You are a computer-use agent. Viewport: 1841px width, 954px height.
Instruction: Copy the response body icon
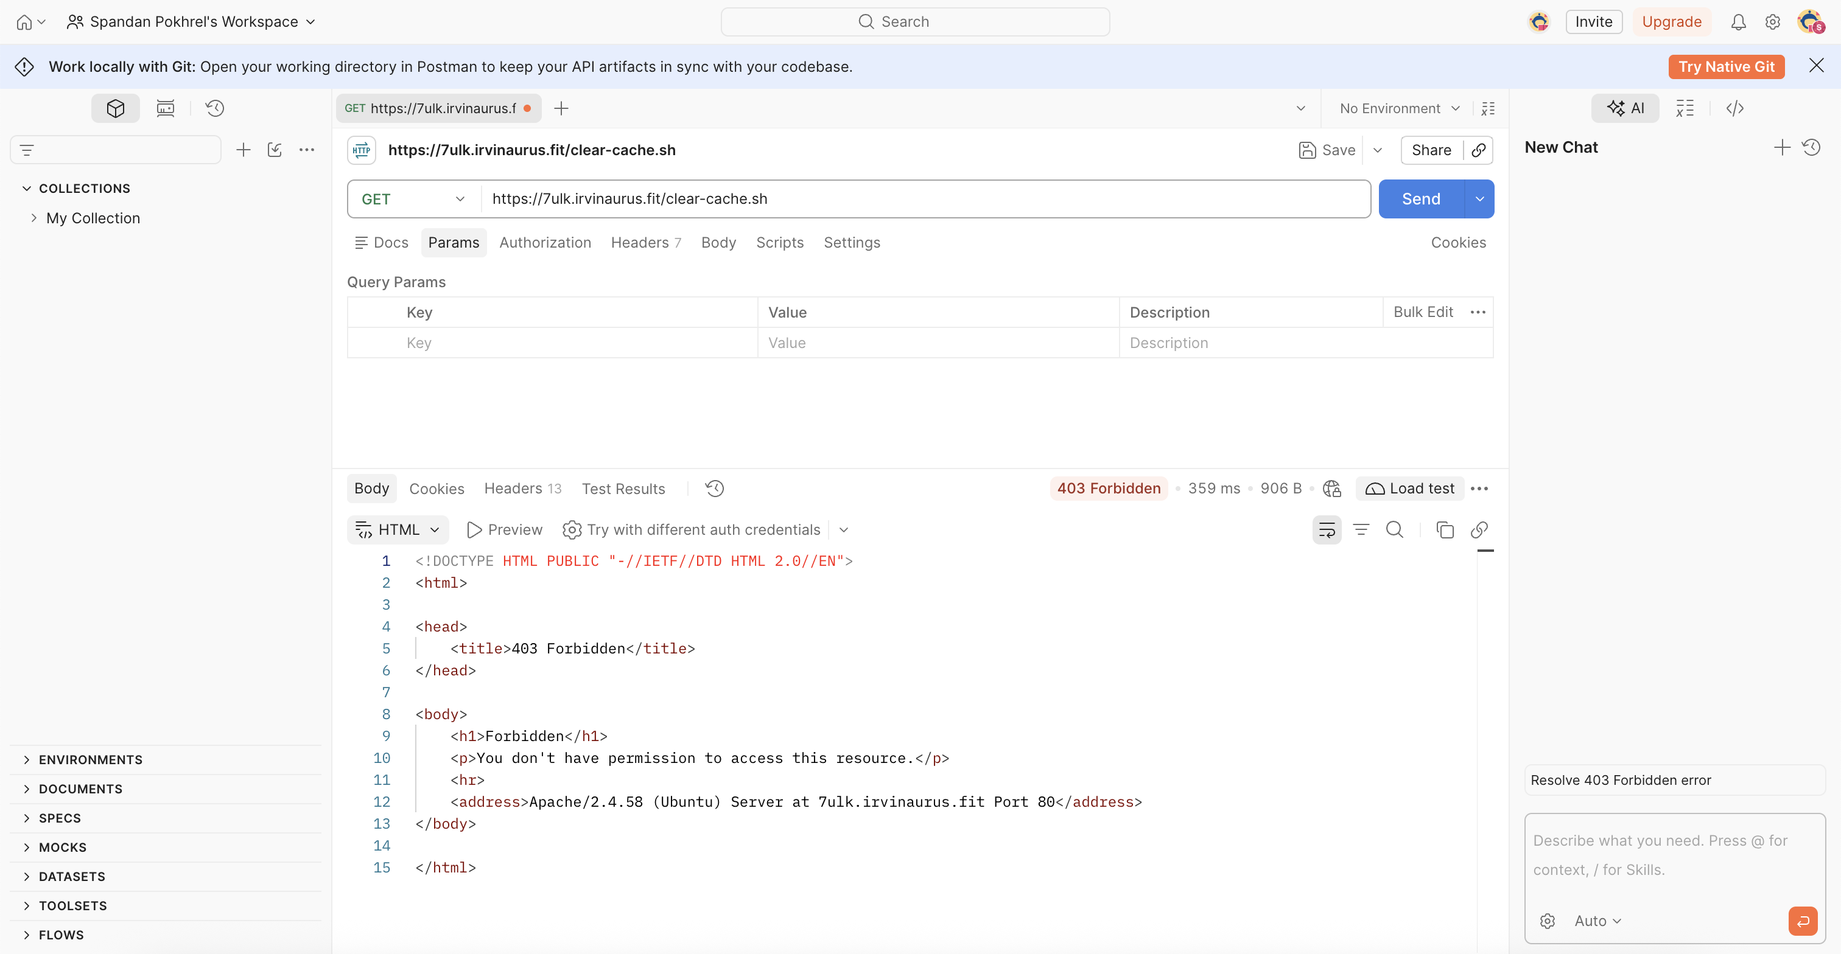1444,530
